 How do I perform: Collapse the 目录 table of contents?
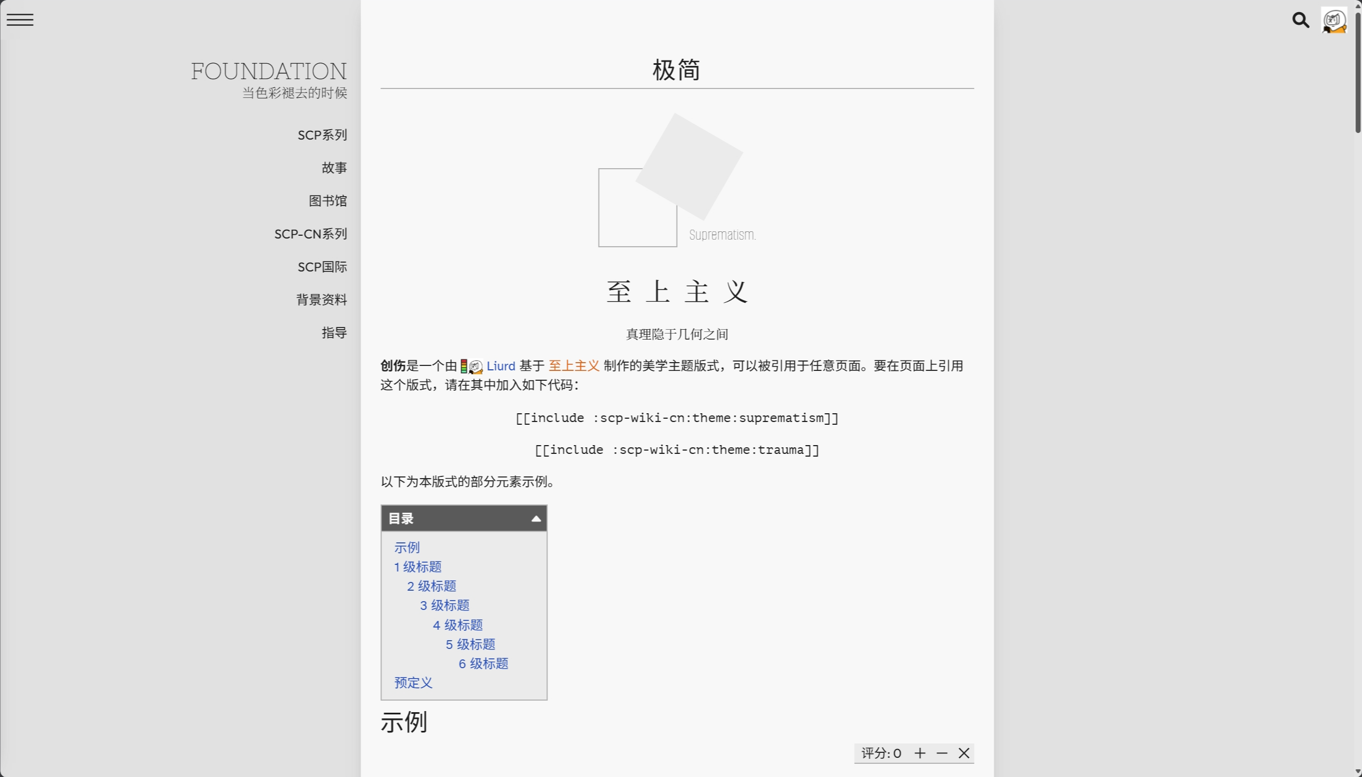536,519
